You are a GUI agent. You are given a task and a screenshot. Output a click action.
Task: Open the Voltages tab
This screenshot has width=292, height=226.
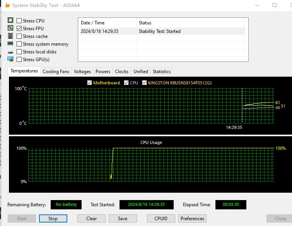pos(82,72)
